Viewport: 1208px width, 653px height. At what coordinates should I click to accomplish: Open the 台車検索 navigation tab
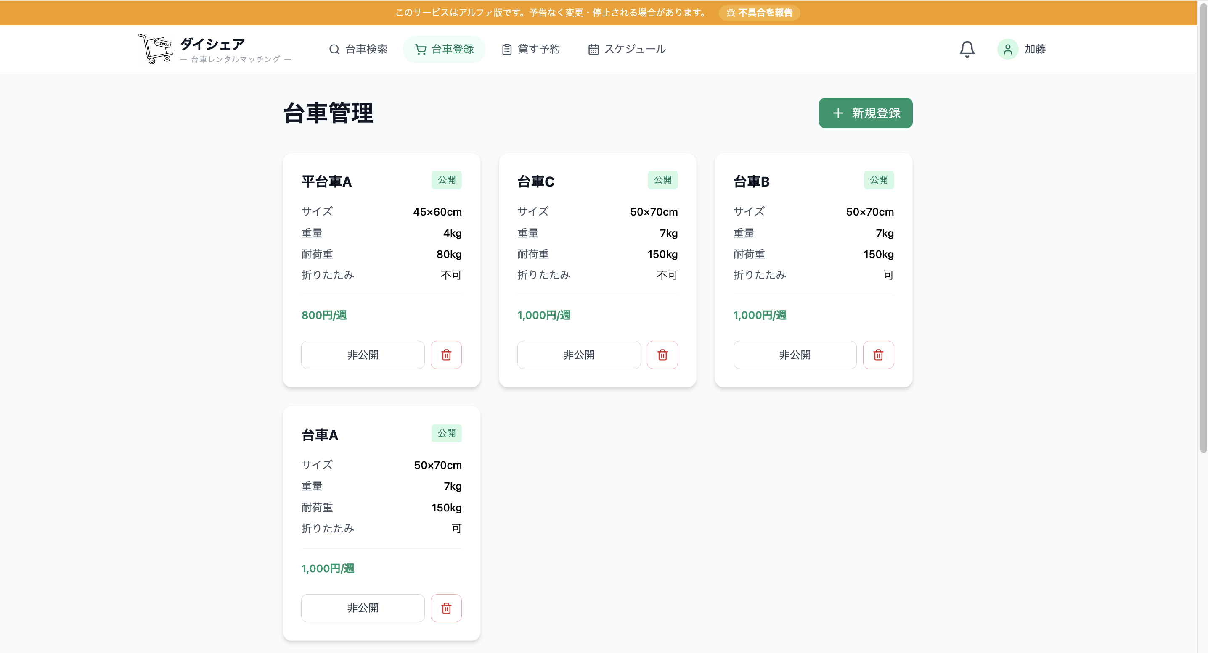tap(358, 49)
